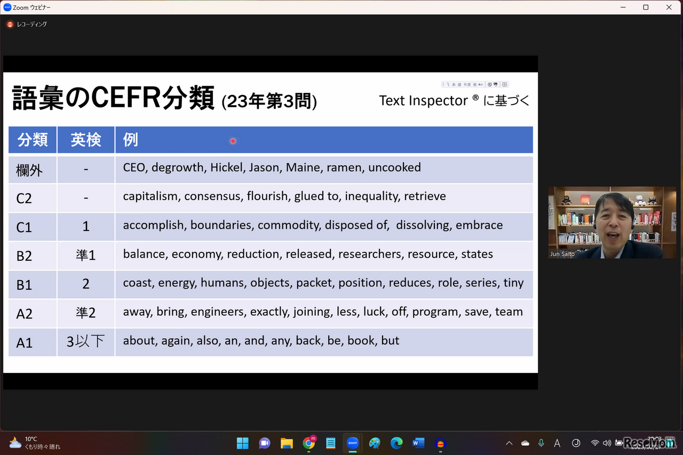The width and height of the screenshot is (683, 455).
Task: Select the C1 row label
Action: coord(24,227)
